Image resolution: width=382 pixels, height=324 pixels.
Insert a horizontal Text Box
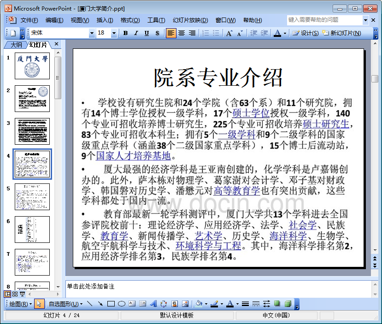(x=132, y=304)
